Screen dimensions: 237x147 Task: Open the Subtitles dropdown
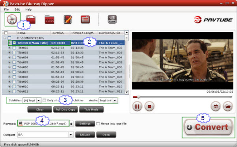tap(39, 100)
